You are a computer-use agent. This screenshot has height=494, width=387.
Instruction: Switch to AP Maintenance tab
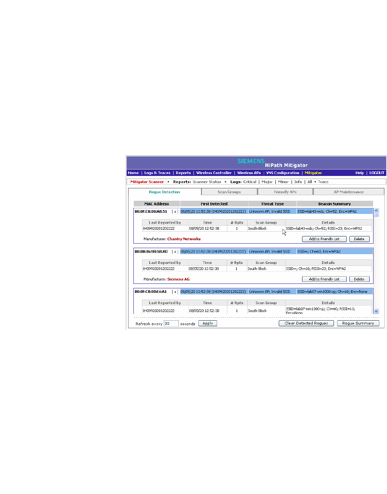pyautogui.click(x=349, y=192)
